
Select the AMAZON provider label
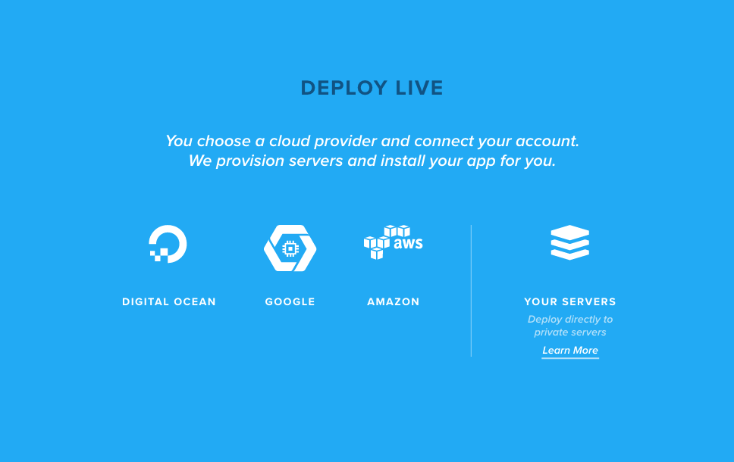(394, 301)
